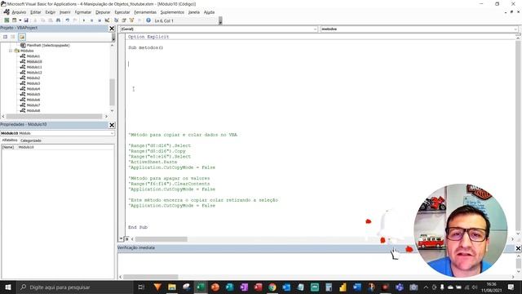Viewport: 522px width, 294px height.
Task: Switch to the Alfabético properties tab
Action: (x=9, y=140)
